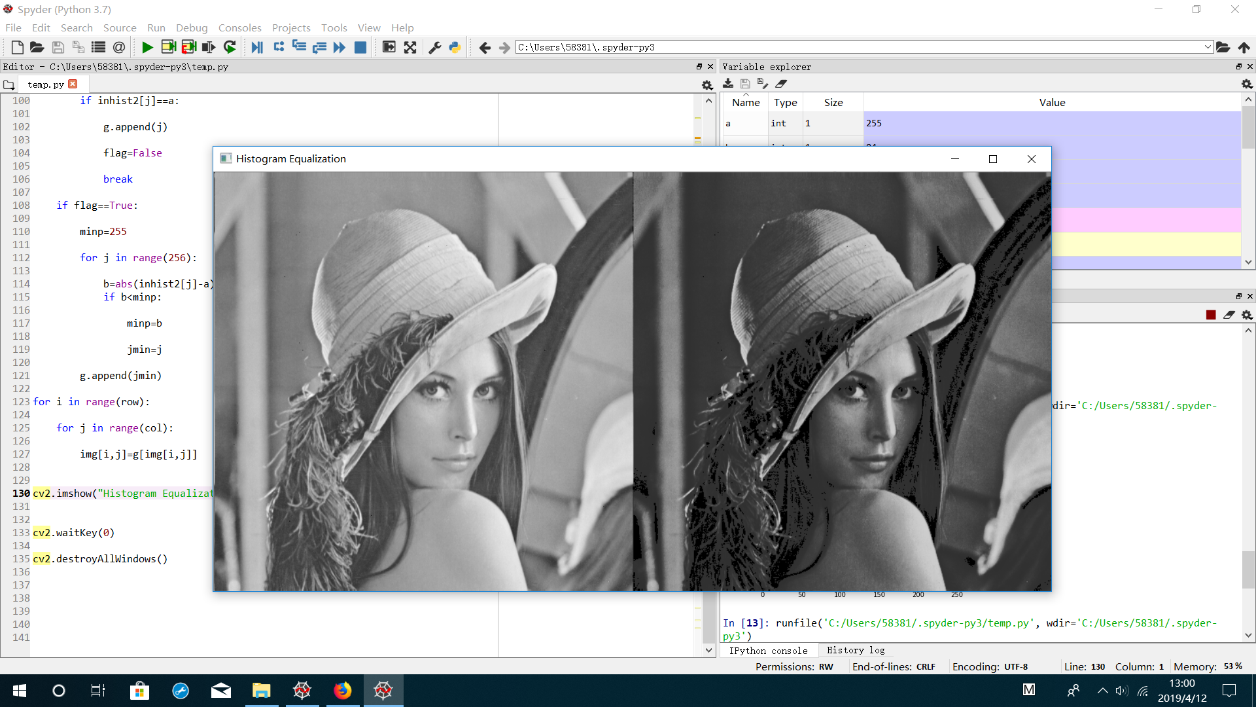1256x707 pixels.
Task: Start debugging the file
Action: click(x=257, y=47)
